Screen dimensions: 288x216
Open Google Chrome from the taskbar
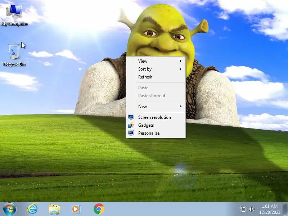(x=99, y=209)
